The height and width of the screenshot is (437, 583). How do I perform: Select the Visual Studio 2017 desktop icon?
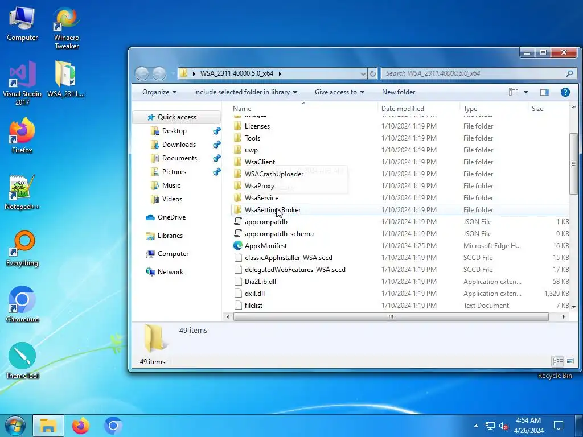click(x=22, y=83)
